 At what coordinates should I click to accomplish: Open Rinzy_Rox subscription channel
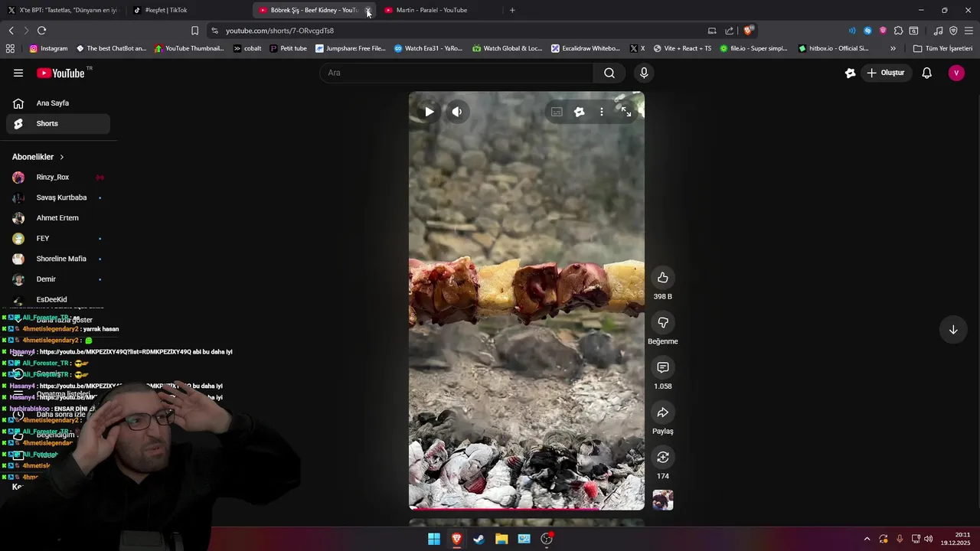[58, 177]
